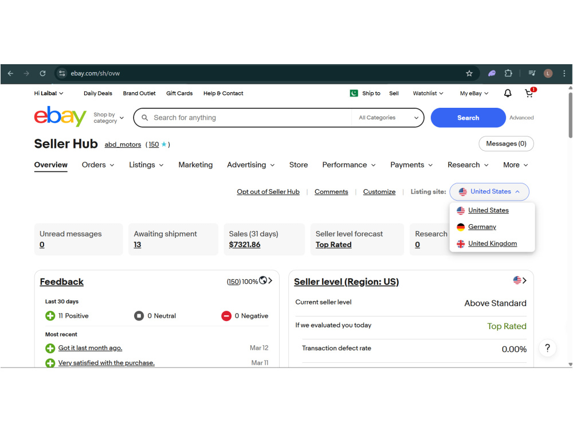The width and height of the screenshot is (573, 430).
Task: Expand the More menu
Action: (515, 165)
